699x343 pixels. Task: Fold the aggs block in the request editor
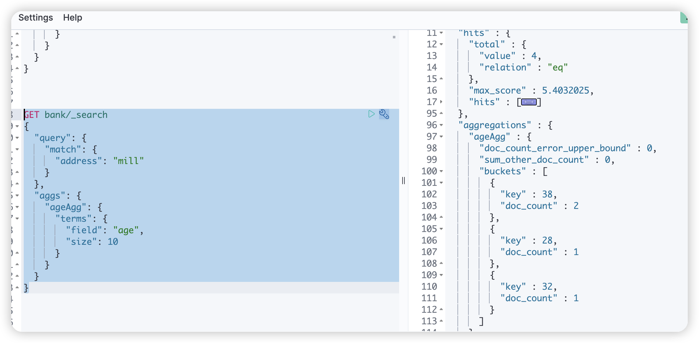17,196
